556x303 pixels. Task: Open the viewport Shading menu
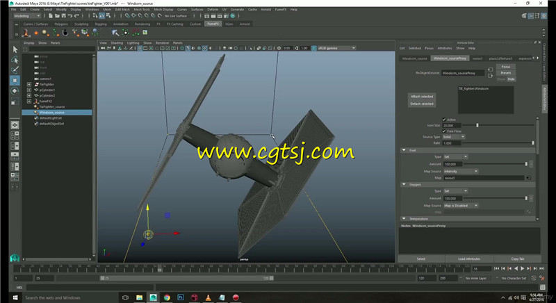point(116,43)
